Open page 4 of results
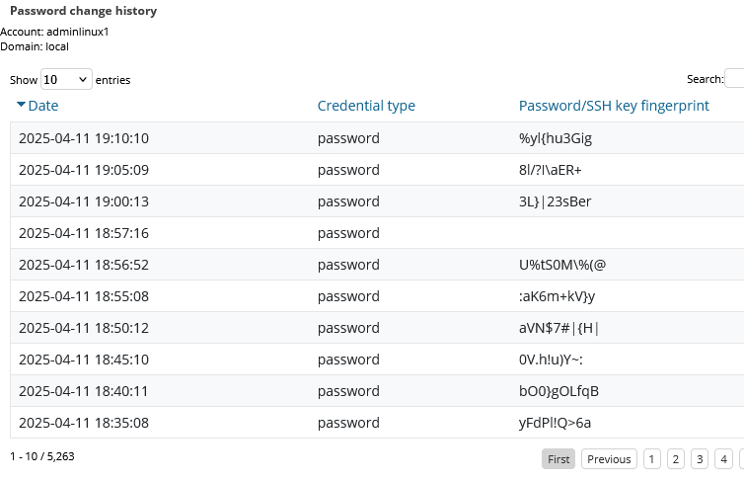Screen dimensions: 744x481 pyautogui.click(x=723, y=459)
